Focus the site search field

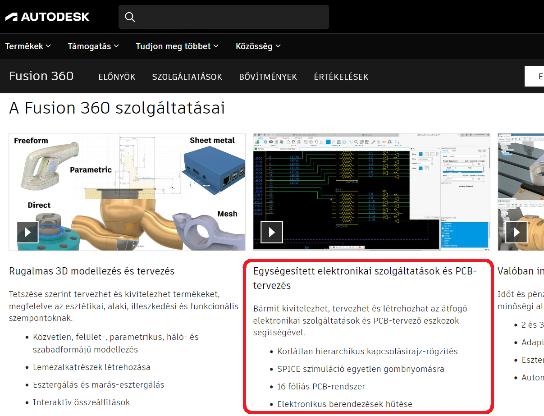coord(224,17)
